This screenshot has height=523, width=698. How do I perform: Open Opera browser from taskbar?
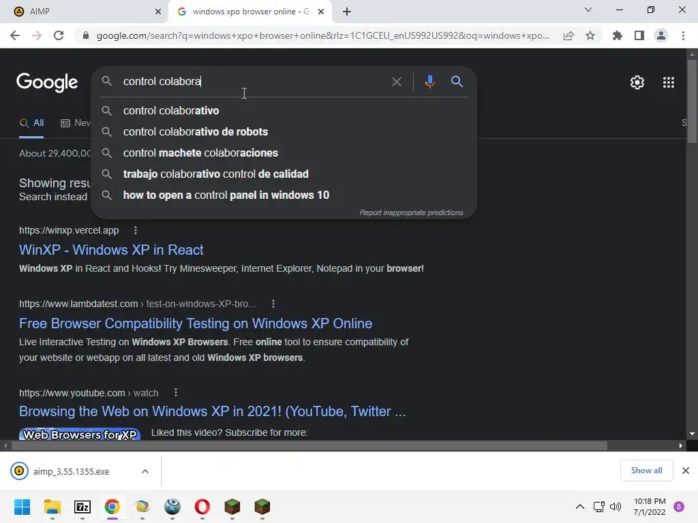click(202, 507)
